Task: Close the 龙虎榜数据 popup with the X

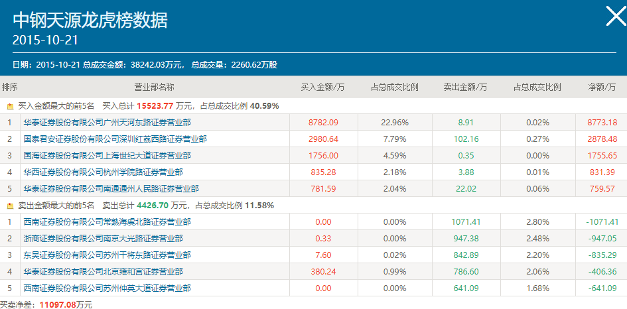Action: pyautogui.click(x=616, y=16)
